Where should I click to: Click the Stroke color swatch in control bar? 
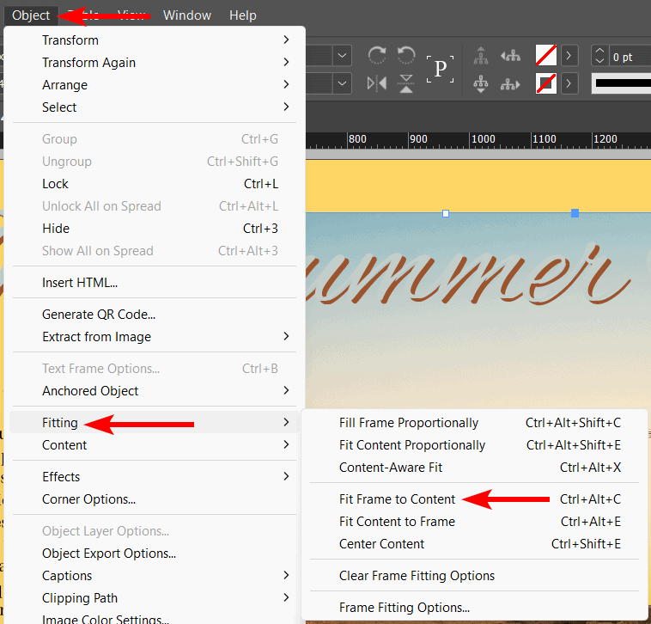pos(545,84)
